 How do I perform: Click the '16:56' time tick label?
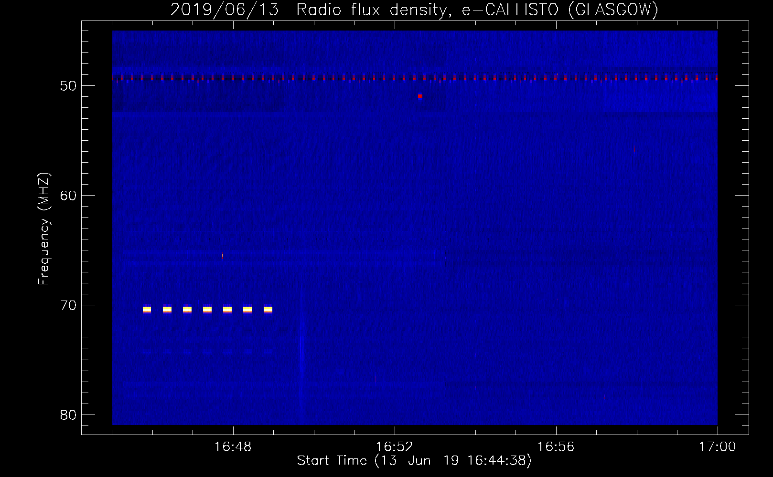556,446
